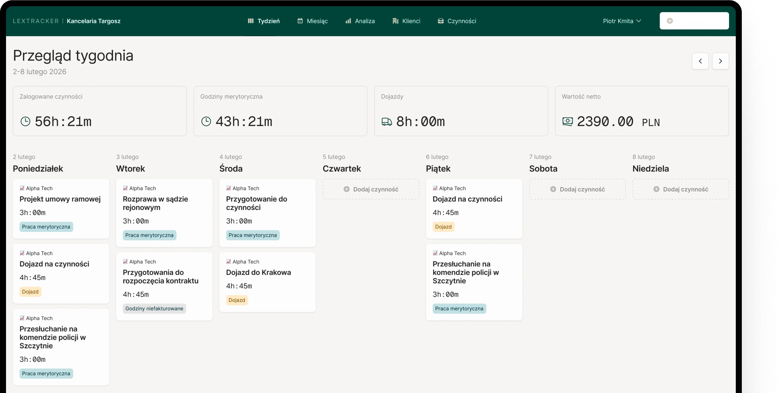Click the Analiza bar chart icon
The width and height of the screenshot is (778, 393).
click(348, 21)
